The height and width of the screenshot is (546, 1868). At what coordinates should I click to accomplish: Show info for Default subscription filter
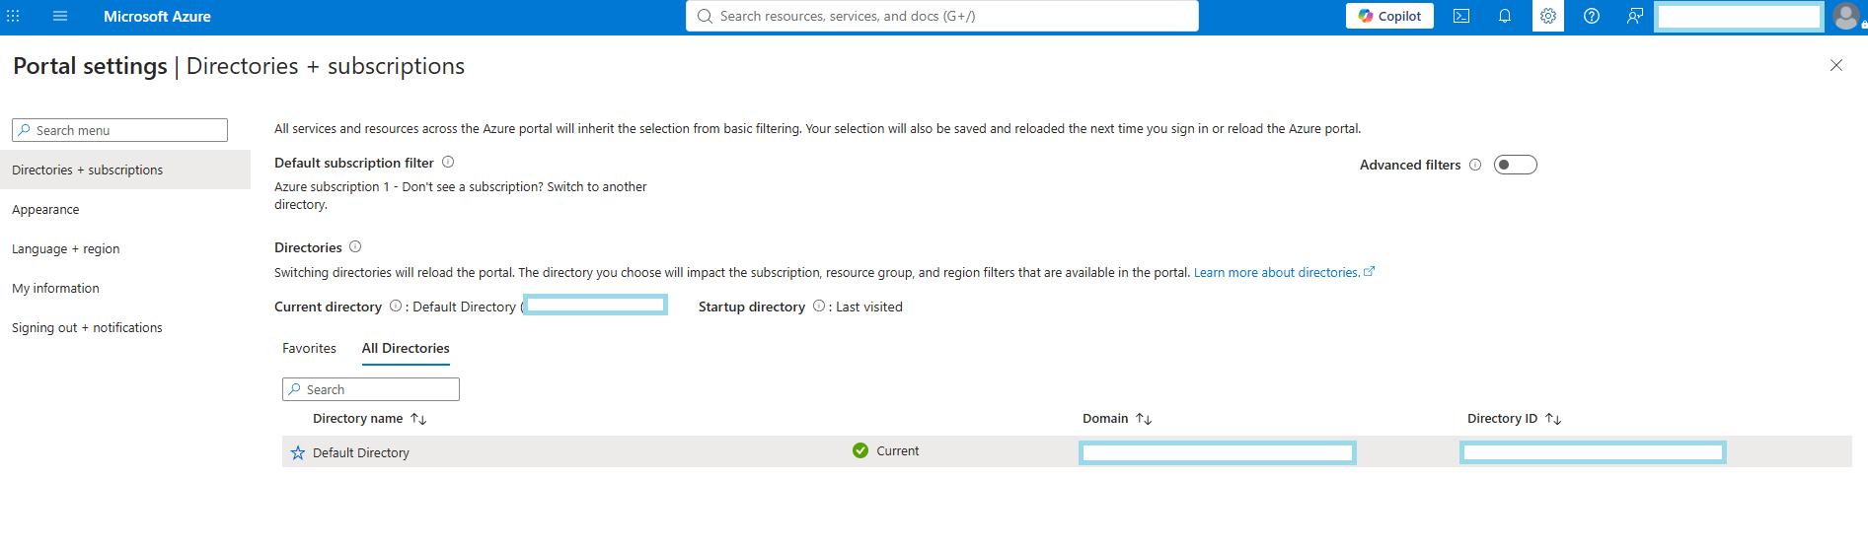(448, 162)
